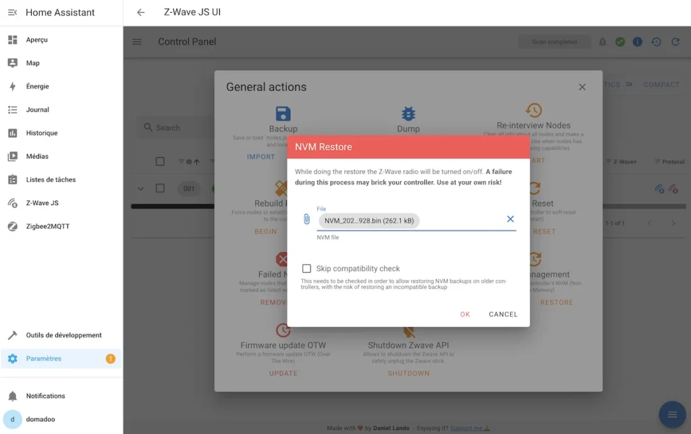Click the Dump bug icon
This screenshot has width=691, height=434.
[408, 113]
